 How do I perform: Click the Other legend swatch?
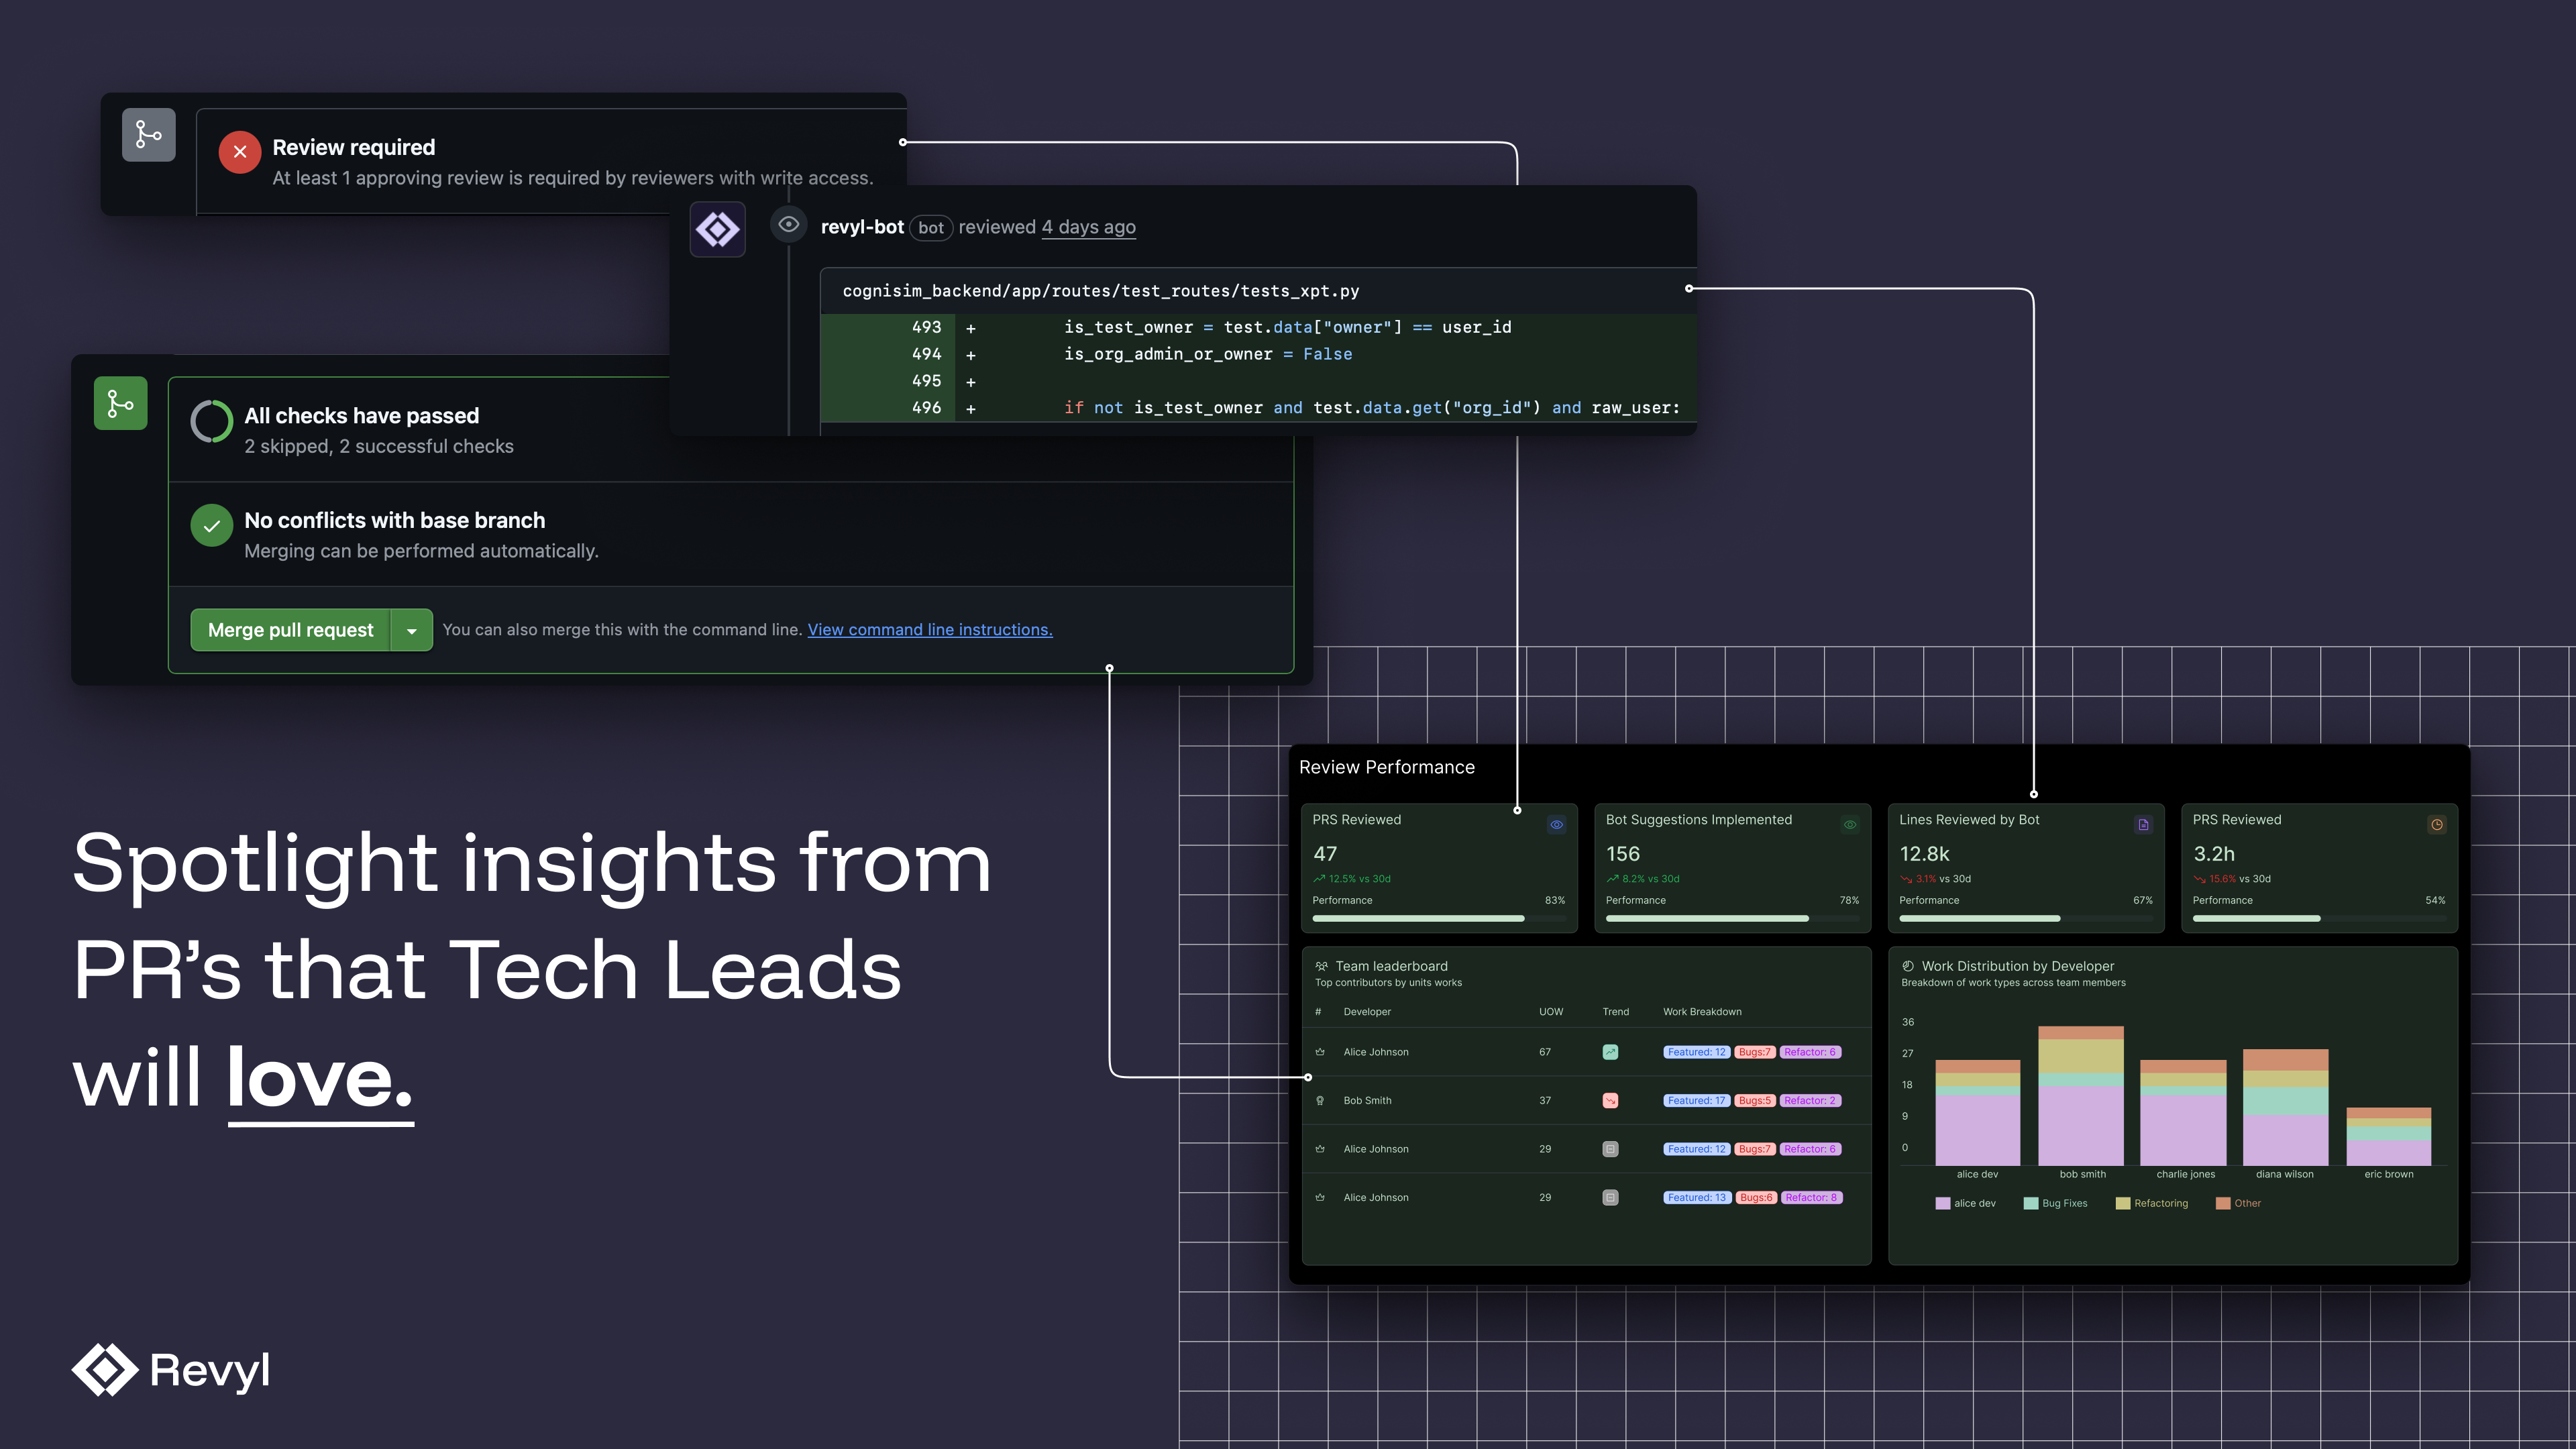2223,1203
